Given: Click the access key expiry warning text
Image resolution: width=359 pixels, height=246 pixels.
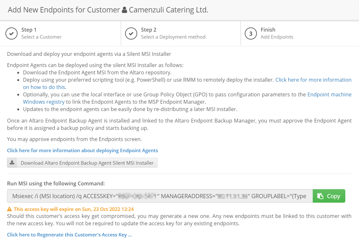Looking at the screenshot, I should (x=73, y=209).
